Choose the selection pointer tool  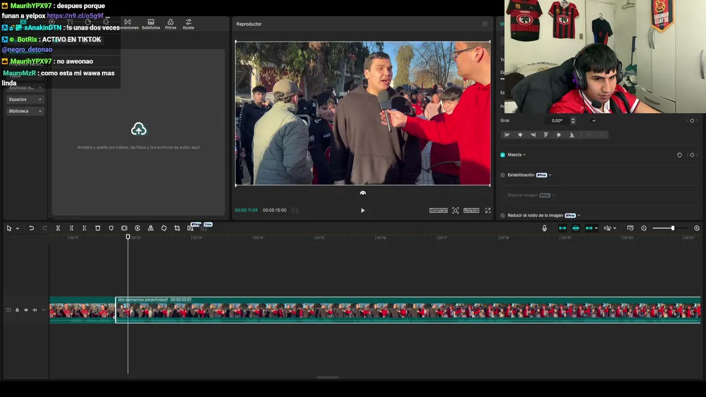pos(9,228)
